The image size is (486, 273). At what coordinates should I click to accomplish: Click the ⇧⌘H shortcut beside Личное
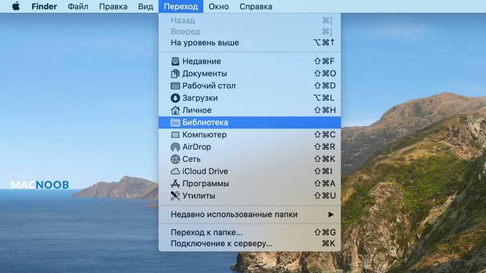click(325, 110)
